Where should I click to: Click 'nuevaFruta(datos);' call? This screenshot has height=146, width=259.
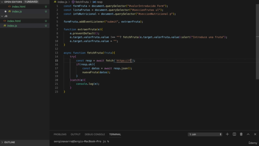[96, 72]
